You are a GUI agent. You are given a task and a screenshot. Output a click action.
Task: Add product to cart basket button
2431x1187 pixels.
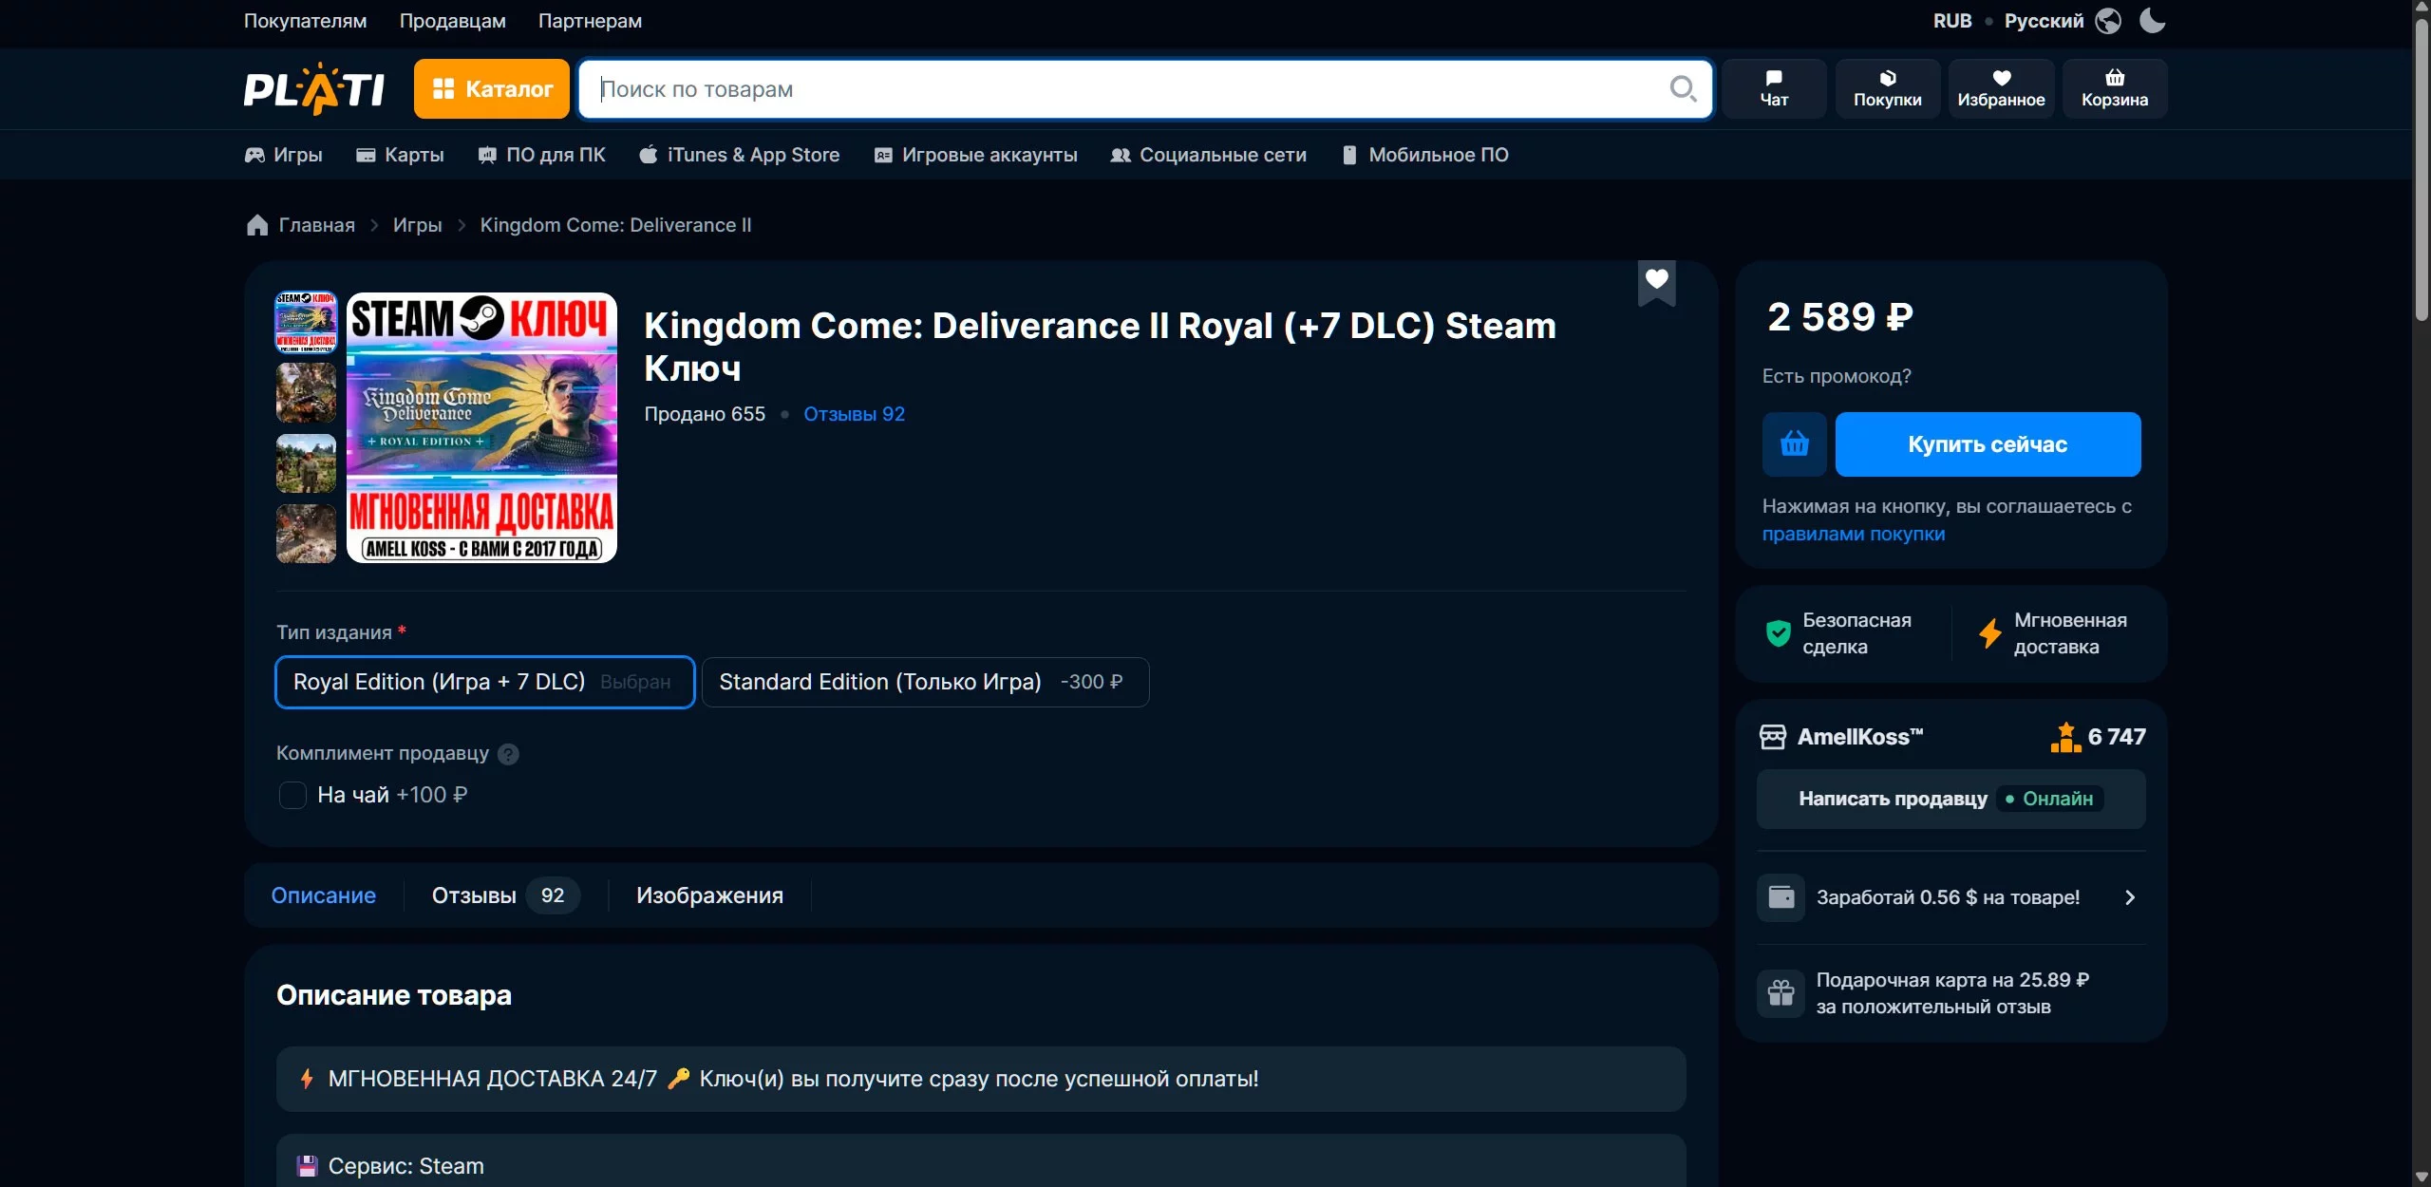(x=1794, y=443)
